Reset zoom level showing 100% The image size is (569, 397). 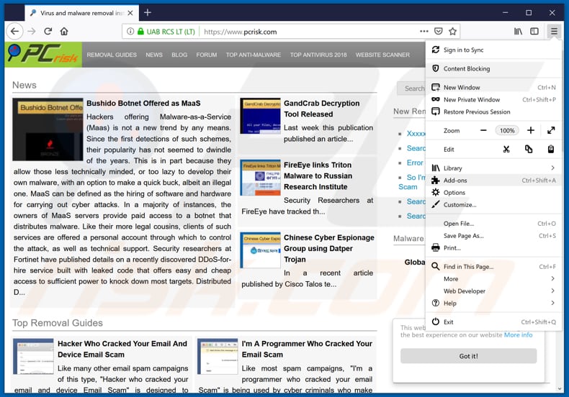(507, 131)
